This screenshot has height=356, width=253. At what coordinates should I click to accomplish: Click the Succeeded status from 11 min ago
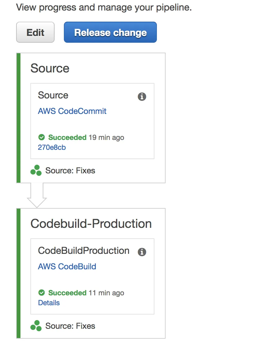67,293
